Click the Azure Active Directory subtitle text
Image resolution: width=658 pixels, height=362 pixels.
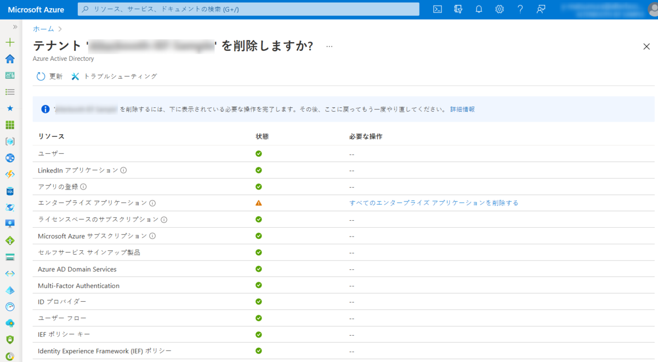(63, 59)
